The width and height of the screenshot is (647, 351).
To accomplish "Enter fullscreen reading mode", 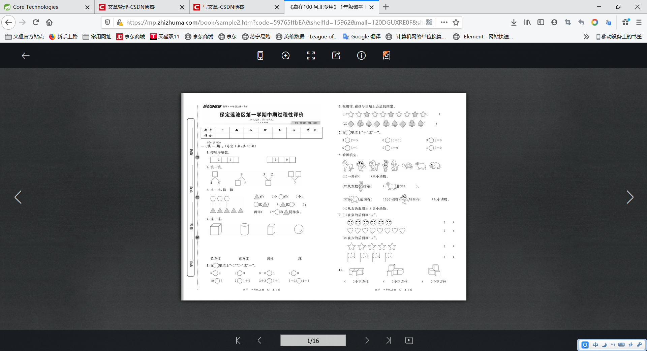I will pos(311,56).
